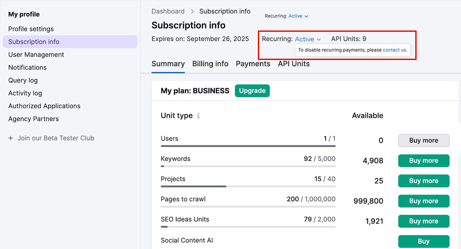The width and height of the screenshot is (461, 249).
Task: Click Buy more for Users
Action: tap(424, 140)
